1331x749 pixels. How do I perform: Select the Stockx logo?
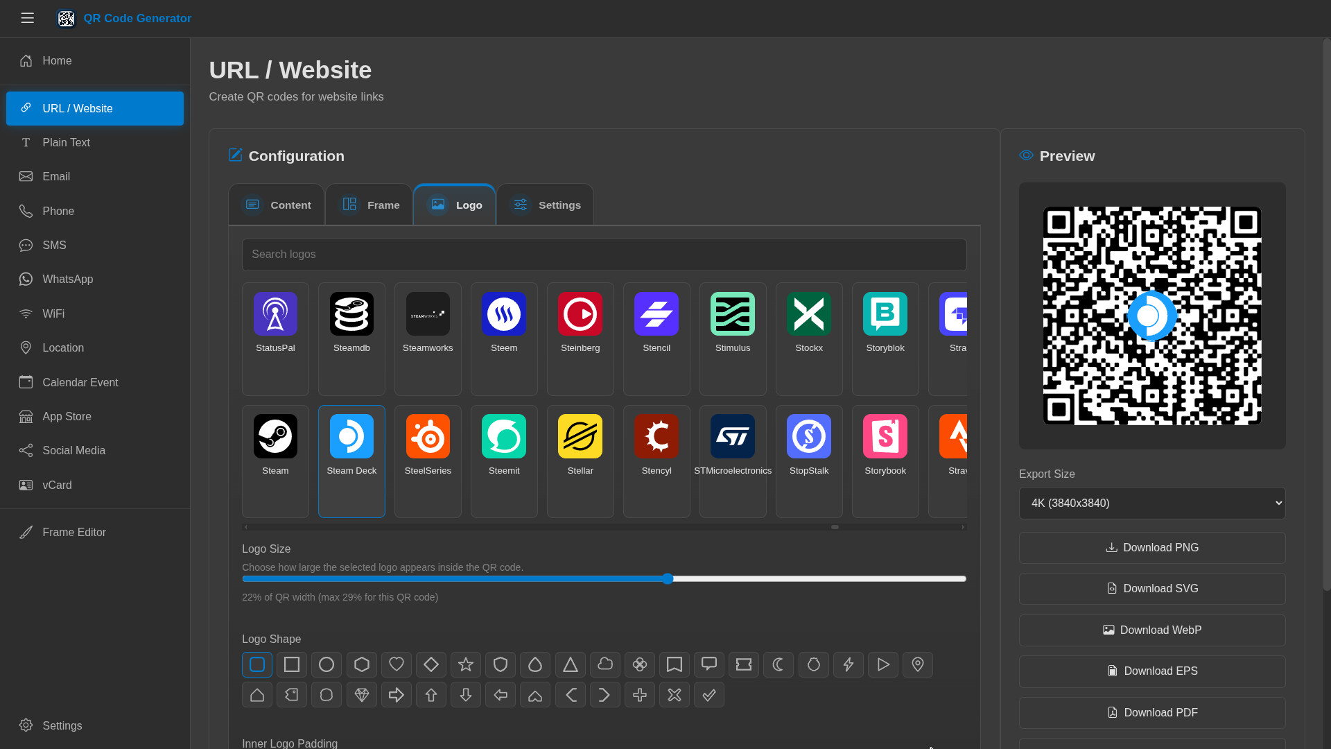[x=809, y=338]
